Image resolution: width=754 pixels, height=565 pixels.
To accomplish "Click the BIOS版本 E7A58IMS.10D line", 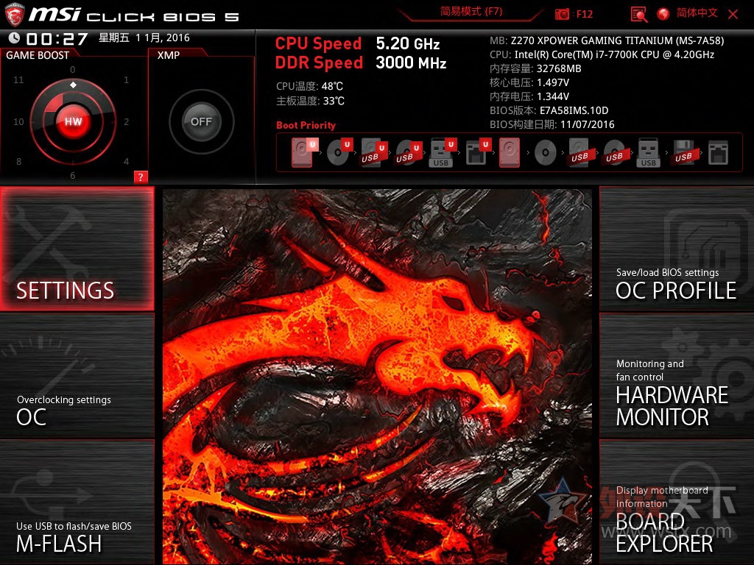I will click(549, 110).
